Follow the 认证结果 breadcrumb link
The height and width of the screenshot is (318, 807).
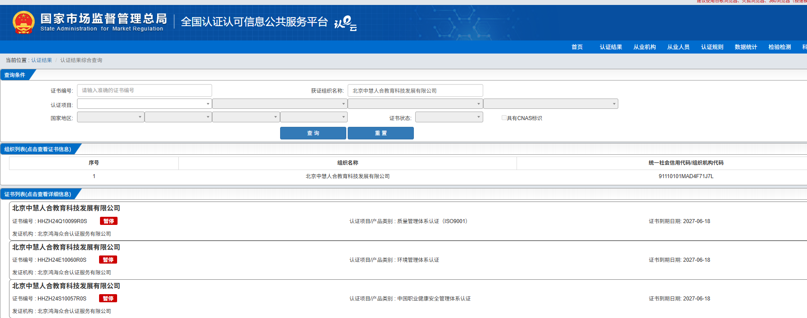tap(41, 60)
